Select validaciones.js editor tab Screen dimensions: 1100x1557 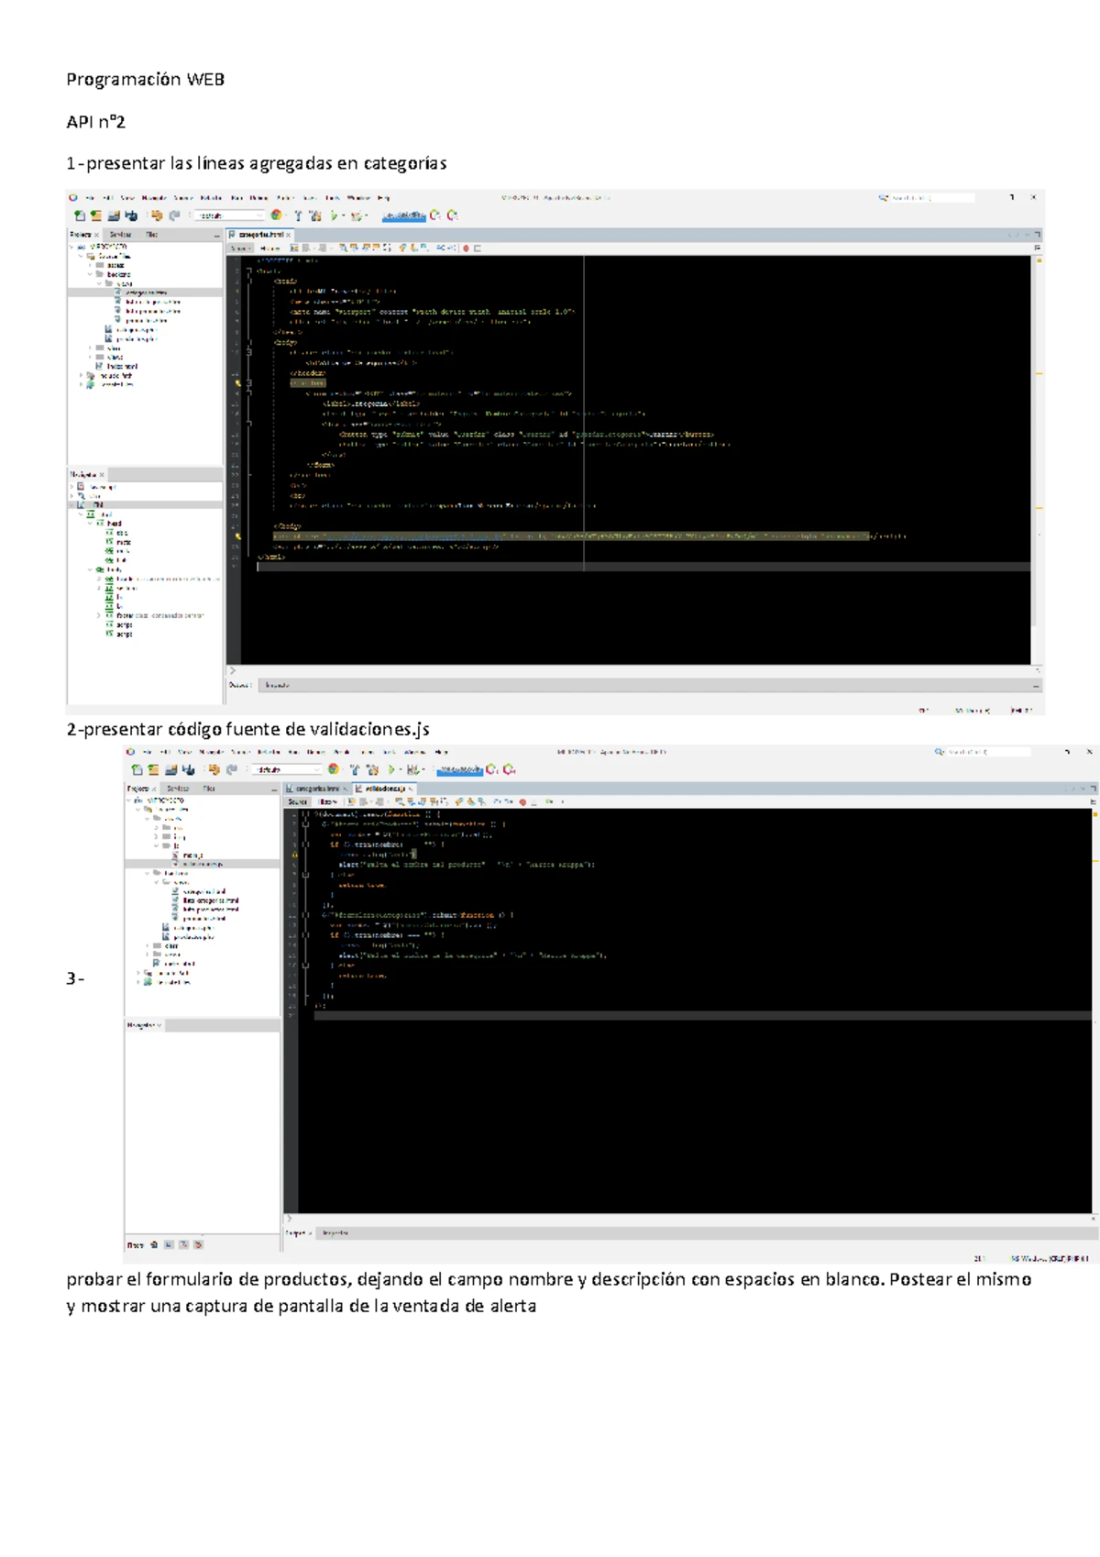(386, 789)
